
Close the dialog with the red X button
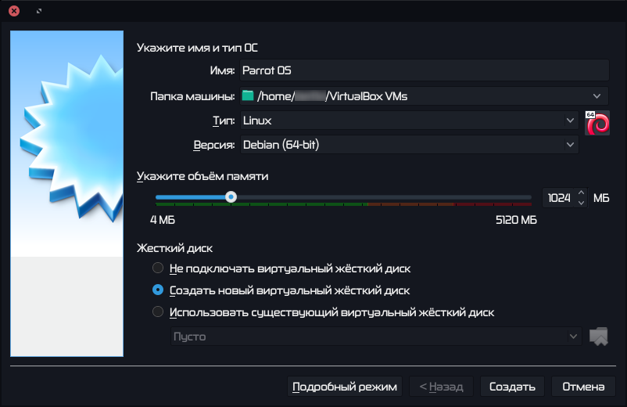point(14,11)
